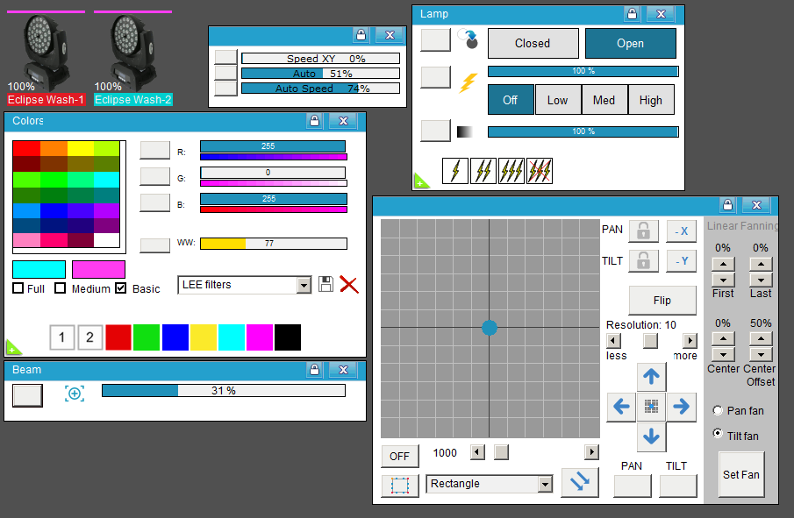Click the dimmer gradient icon in Lamp window
The image size is (794, 518).
tap(464, 132)
